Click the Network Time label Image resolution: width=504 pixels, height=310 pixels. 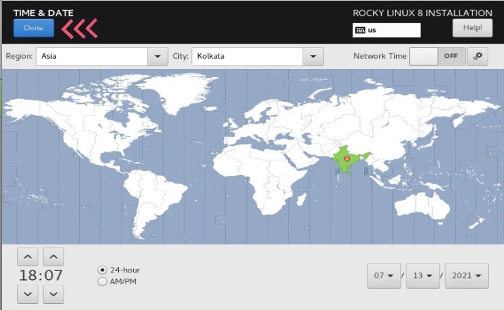[380, 56]
